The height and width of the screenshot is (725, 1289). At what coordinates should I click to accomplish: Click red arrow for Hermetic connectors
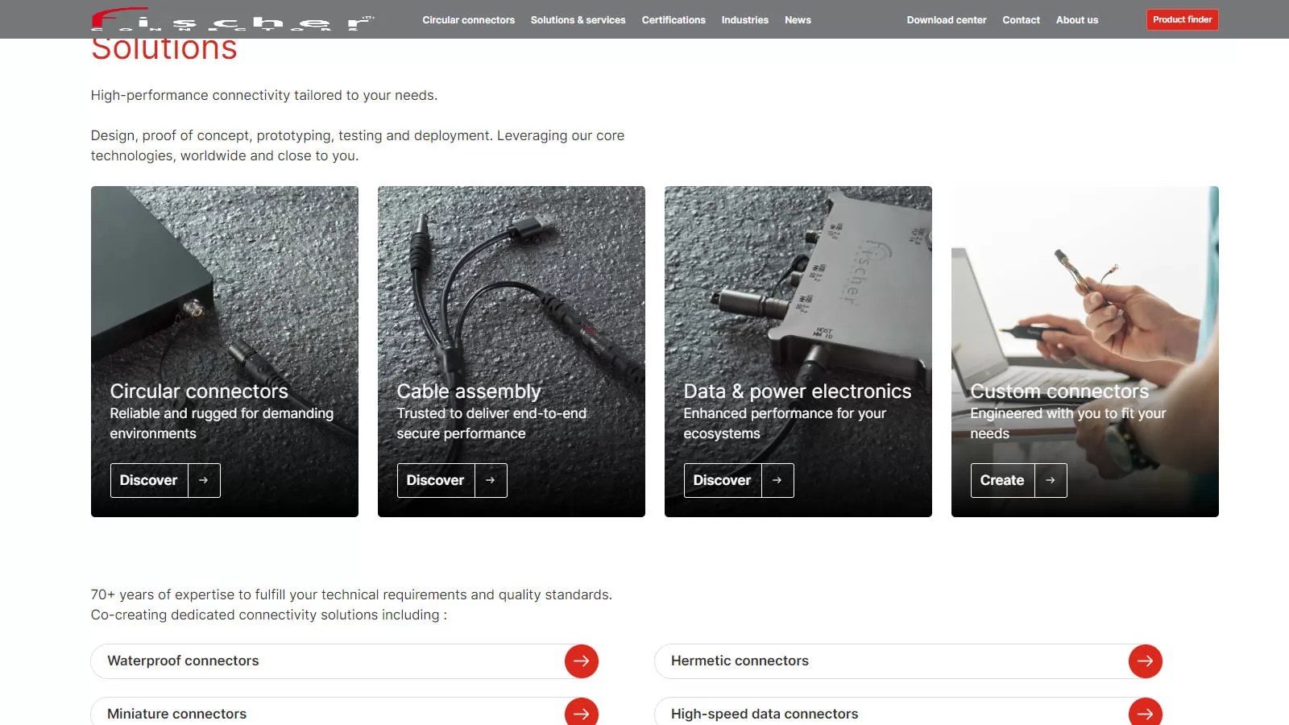1145,661
